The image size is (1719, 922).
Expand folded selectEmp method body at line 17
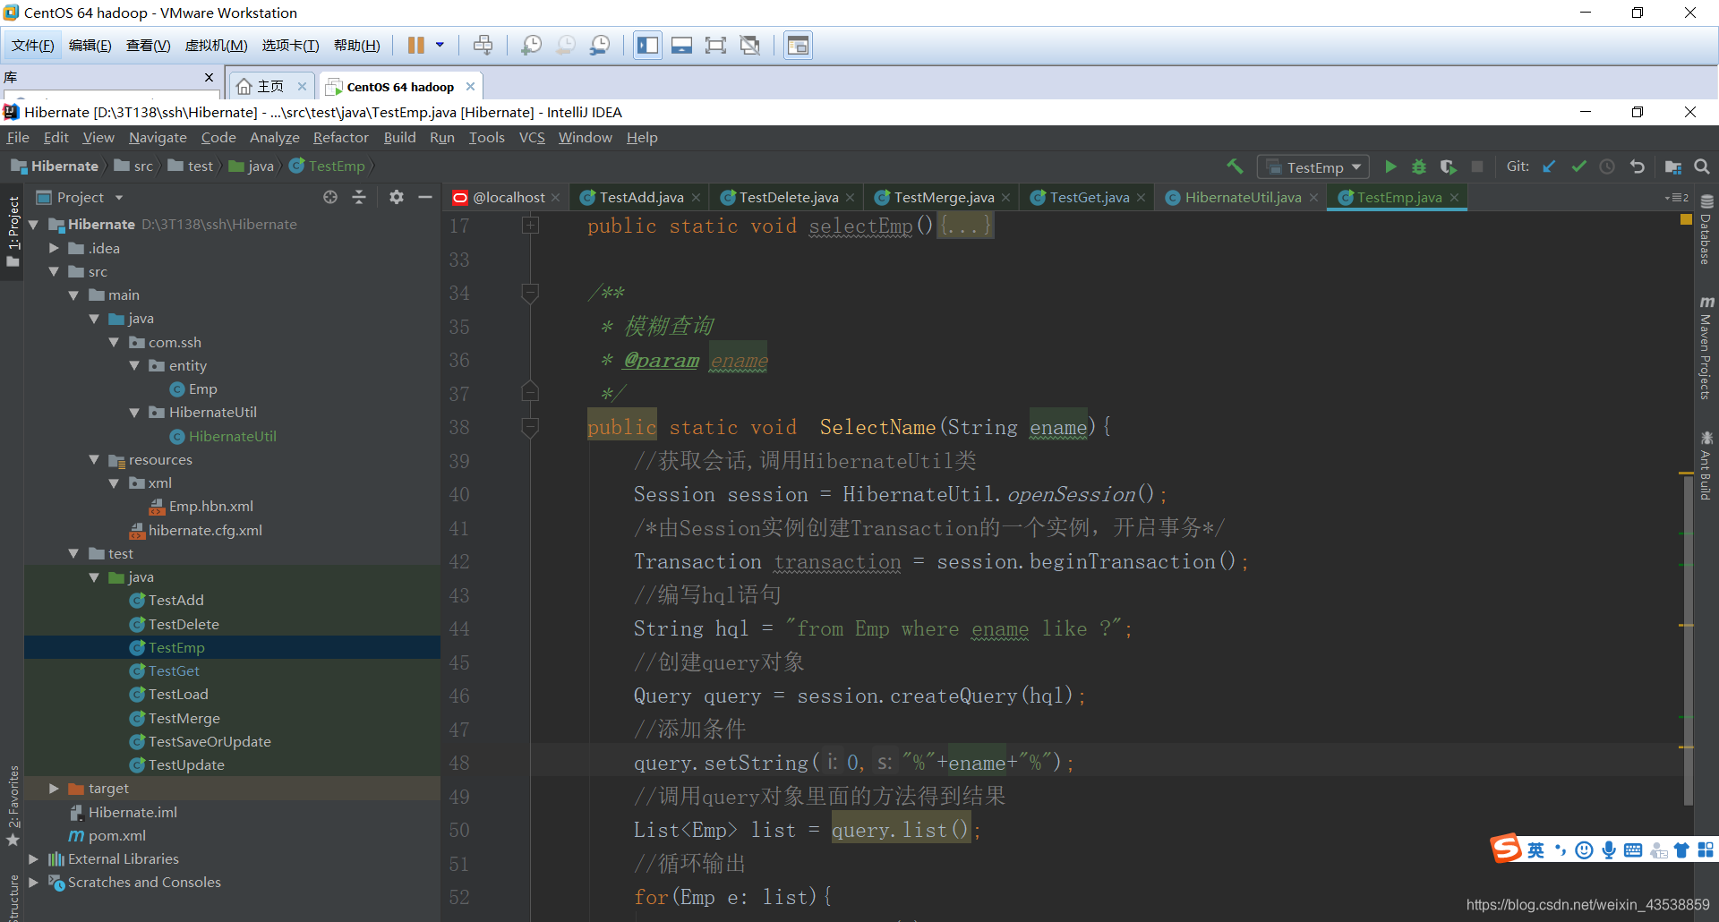(x=530, y=226)
